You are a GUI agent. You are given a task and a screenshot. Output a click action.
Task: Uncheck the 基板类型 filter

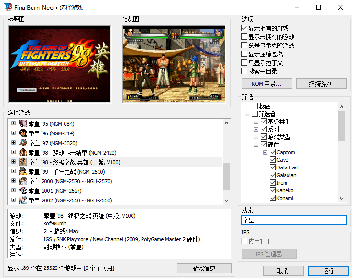coord(264,122)
